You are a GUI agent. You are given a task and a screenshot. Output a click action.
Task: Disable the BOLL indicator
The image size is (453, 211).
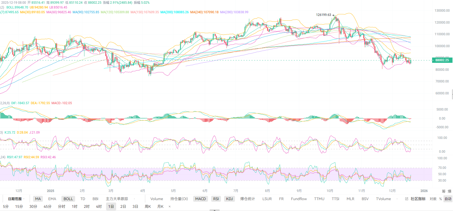68,199
